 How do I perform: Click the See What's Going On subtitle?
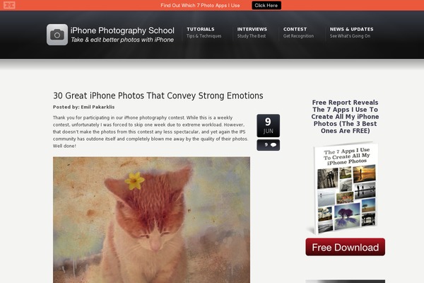350,36
